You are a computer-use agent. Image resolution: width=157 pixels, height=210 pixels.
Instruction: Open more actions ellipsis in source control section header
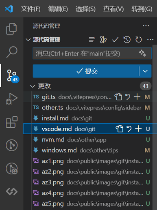pos(150,40)
